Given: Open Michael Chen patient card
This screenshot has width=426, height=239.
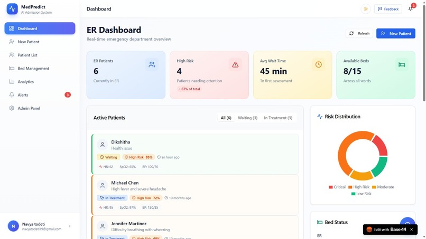Looking at the screenshot, I should pyautogui.click(x=195, y=195).
